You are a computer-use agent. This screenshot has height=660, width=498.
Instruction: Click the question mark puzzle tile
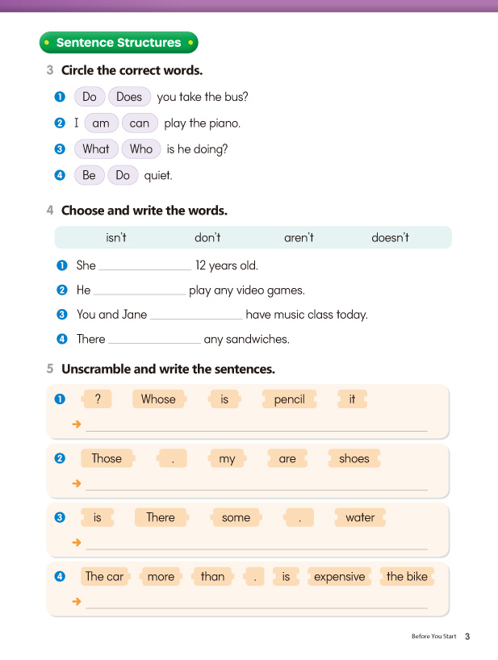97,399
